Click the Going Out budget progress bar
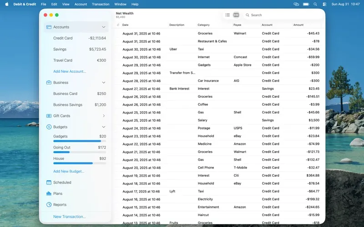The height and width of the screenshot is (227, 364). (x=80, y=152)
